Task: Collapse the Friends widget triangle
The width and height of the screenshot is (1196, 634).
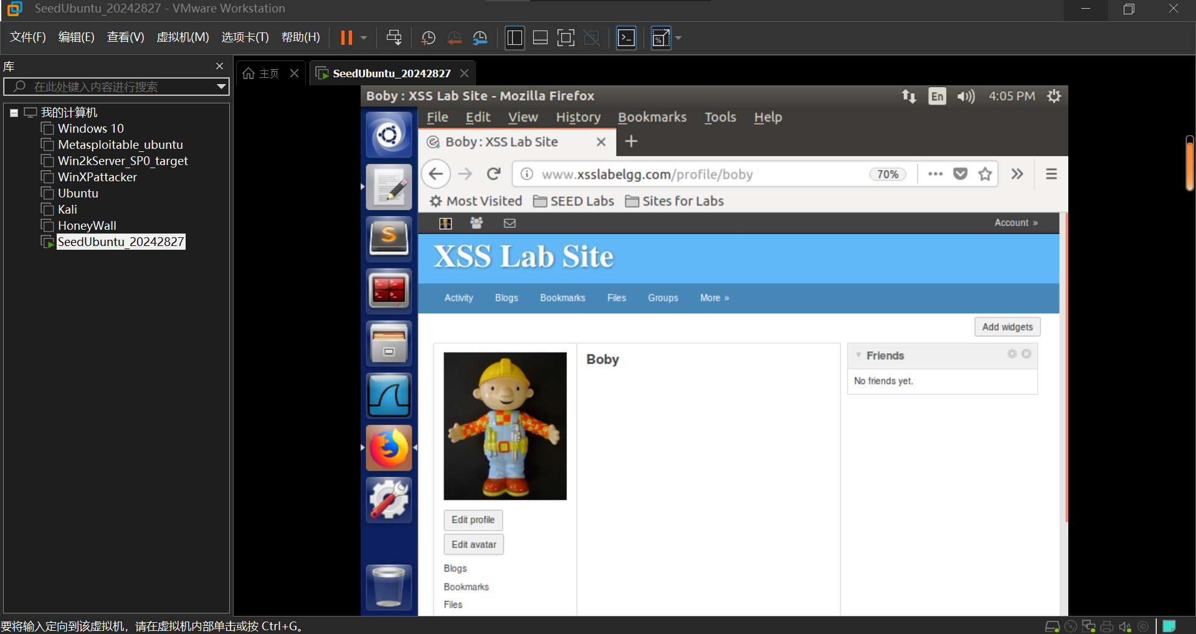Action: coord(858,355)
